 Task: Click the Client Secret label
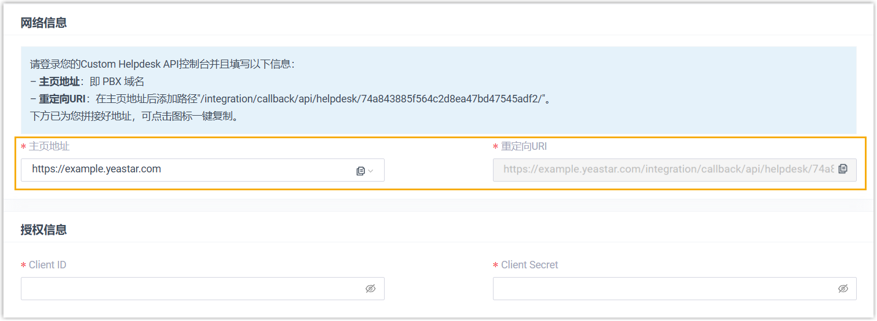[x=529, y=265]
